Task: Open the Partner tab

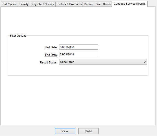Action: [x=89, y=4]
